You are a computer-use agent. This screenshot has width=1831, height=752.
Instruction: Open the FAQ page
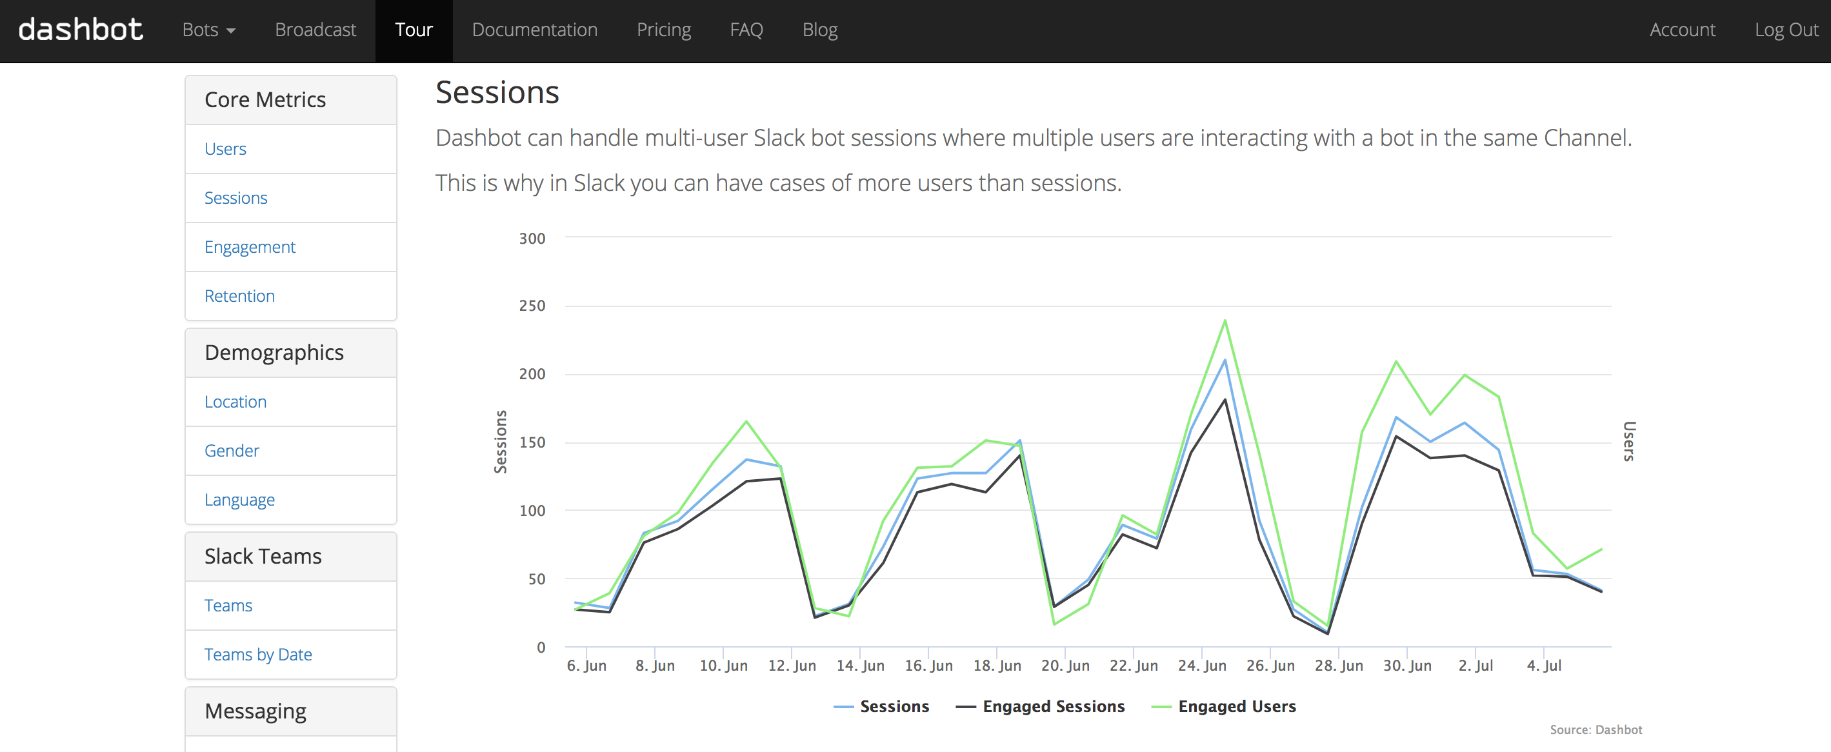[746, 30]
